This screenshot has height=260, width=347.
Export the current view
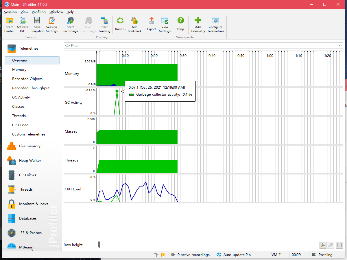coord(151,24)
